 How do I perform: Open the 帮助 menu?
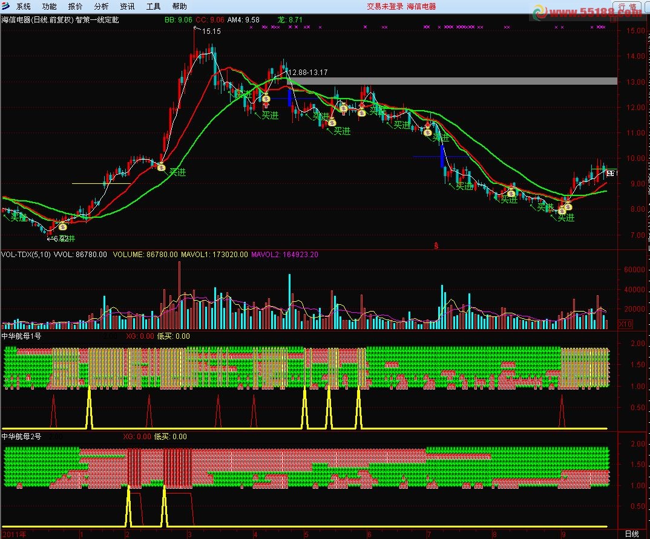click(180, 7)
